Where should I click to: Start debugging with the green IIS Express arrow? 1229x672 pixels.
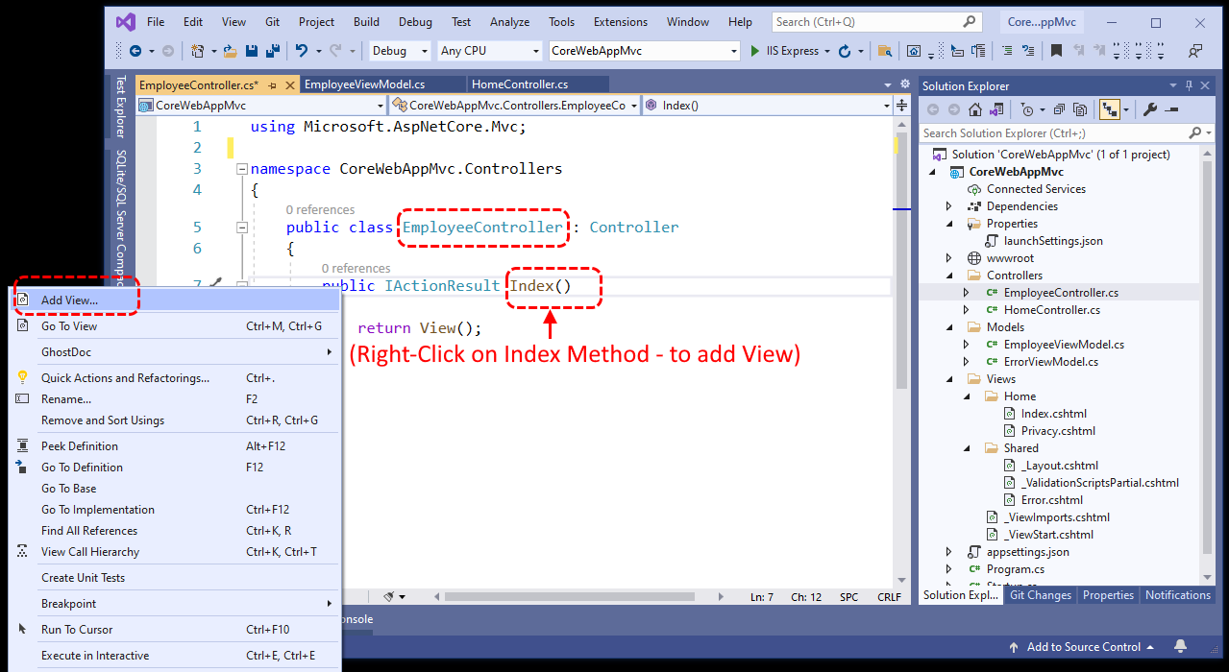[754, 50]
